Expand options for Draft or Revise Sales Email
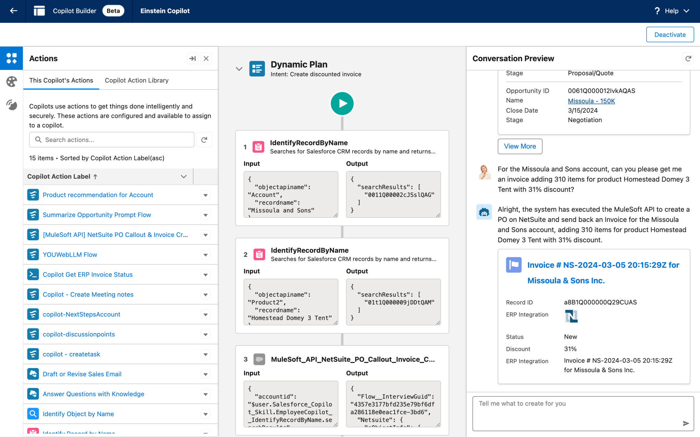The width and height of the screenshot is (700, 437). 205,374
